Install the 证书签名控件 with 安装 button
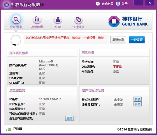Screen dimensions: 157x135 (137, 104)
